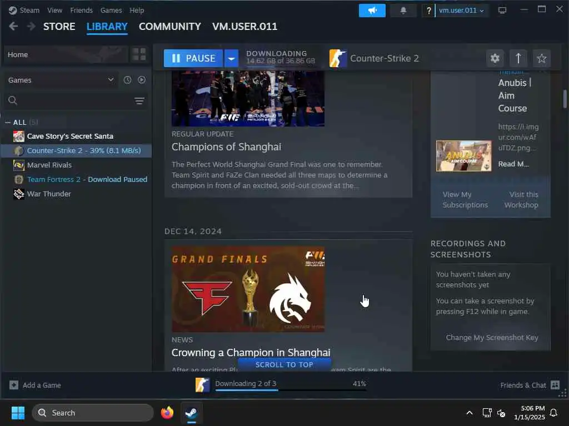
Task: Switch to Big Picture mode monitor icon
Action: click(502, 10)
